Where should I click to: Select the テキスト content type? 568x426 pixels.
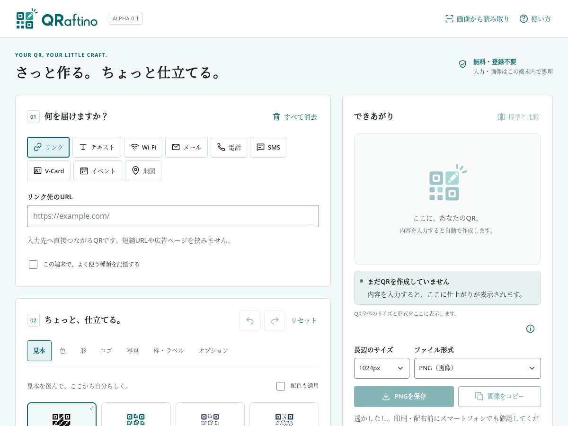coord(97,147)
